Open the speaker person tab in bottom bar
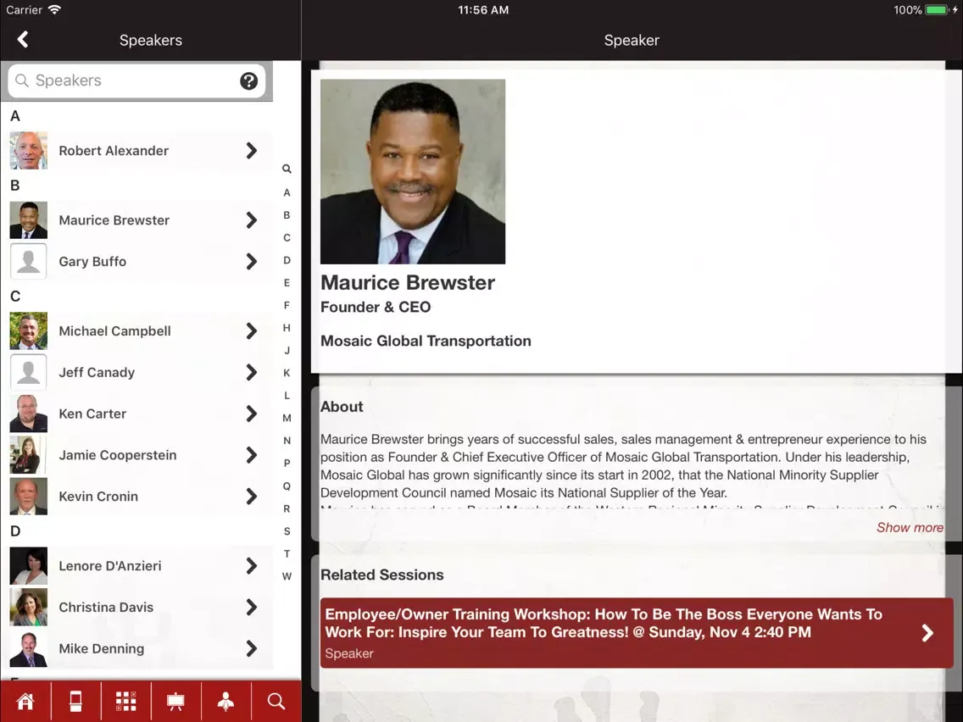 [x=226, y=701]
